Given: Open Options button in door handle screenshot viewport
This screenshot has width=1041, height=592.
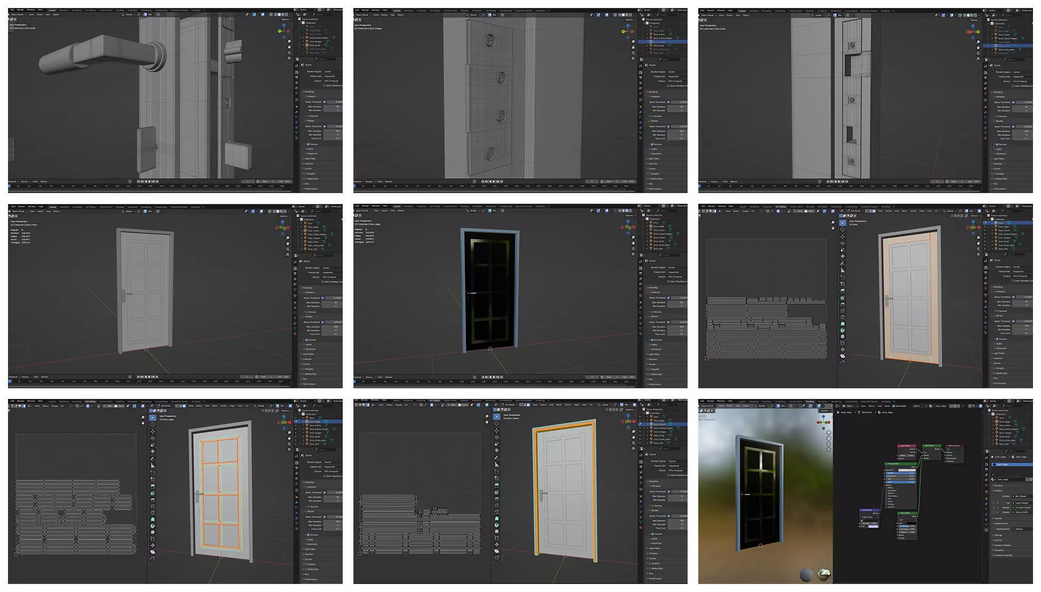Looking at the screenshot, I should pyautogui.click(x=285, y=20).
